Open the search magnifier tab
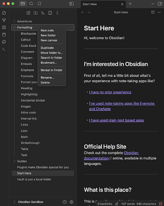 (x=31, y=4)
